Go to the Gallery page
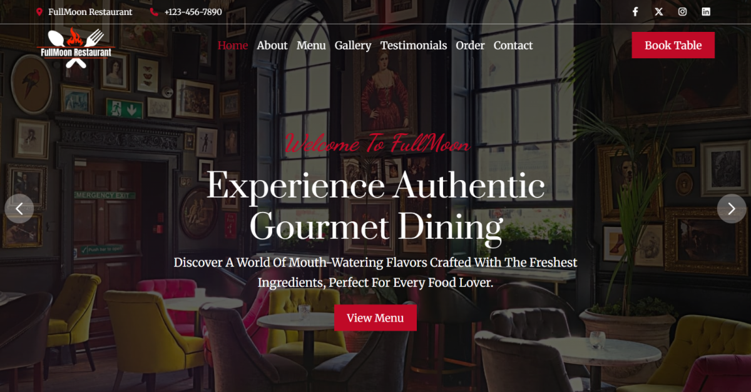751x392 pixels. 353,46
